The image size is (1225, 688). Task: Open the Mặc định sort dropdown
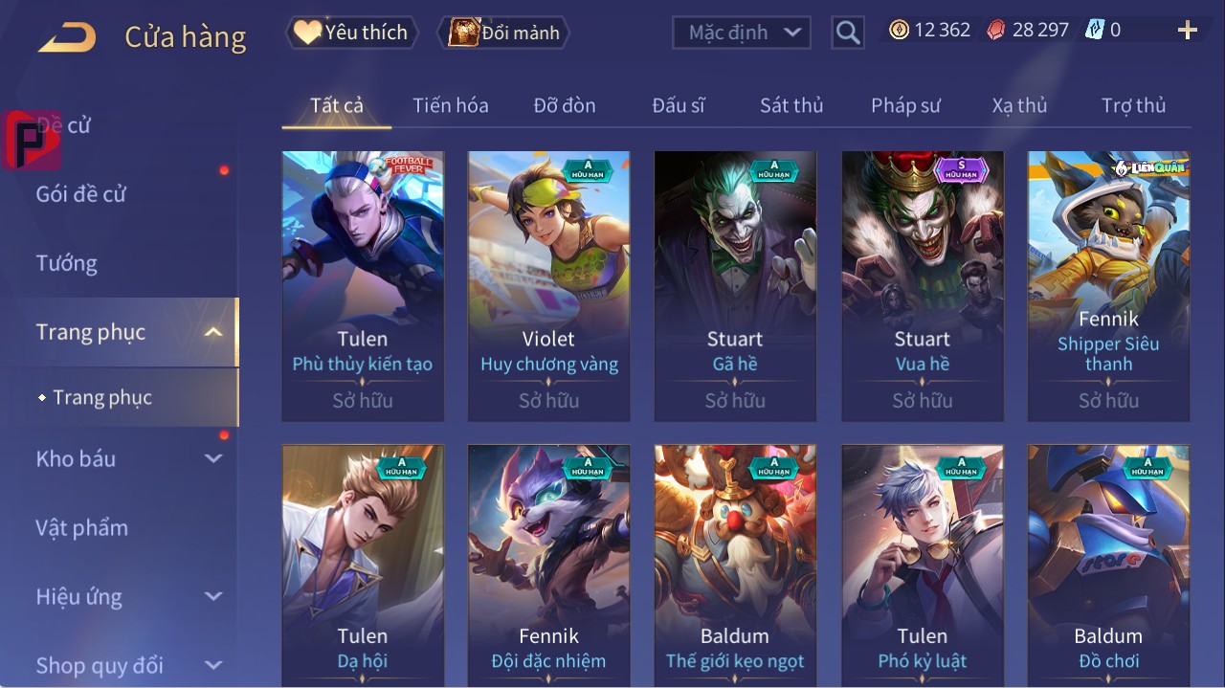[x=742, y=33]
